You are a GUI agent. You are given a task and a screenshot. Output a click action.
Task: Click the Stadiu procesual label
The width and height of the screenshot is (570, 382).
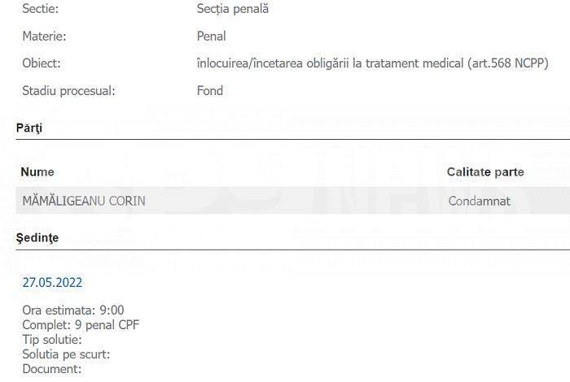point(68,91)
